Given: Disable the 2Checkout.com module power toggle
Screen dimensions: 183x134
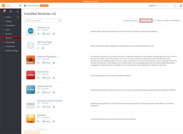Looking at the screenshot, I should coord(38,34).
